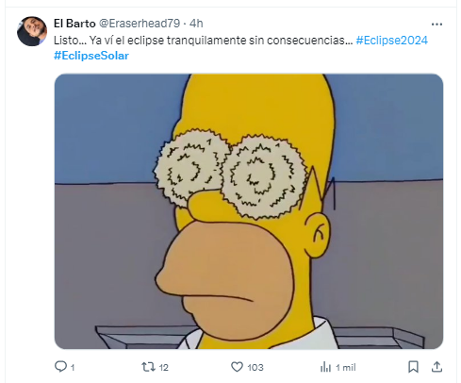The height and width of the screenshot is (383, 461).
Task: Like the tweet with the heart icon
Action: coord(237,367)
